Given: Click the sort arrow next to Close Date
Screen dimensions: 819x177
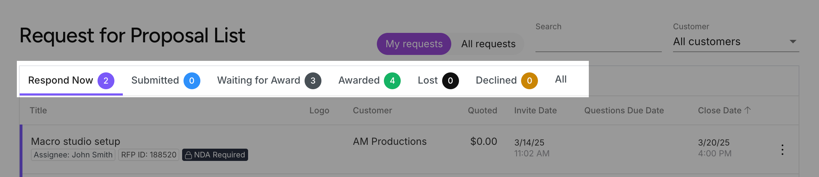Looking at the screenshot, I should 748,110.
